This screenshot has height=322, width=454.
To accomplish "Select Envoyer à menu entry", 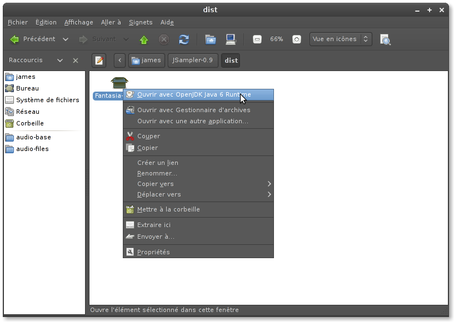I will 198,237.
